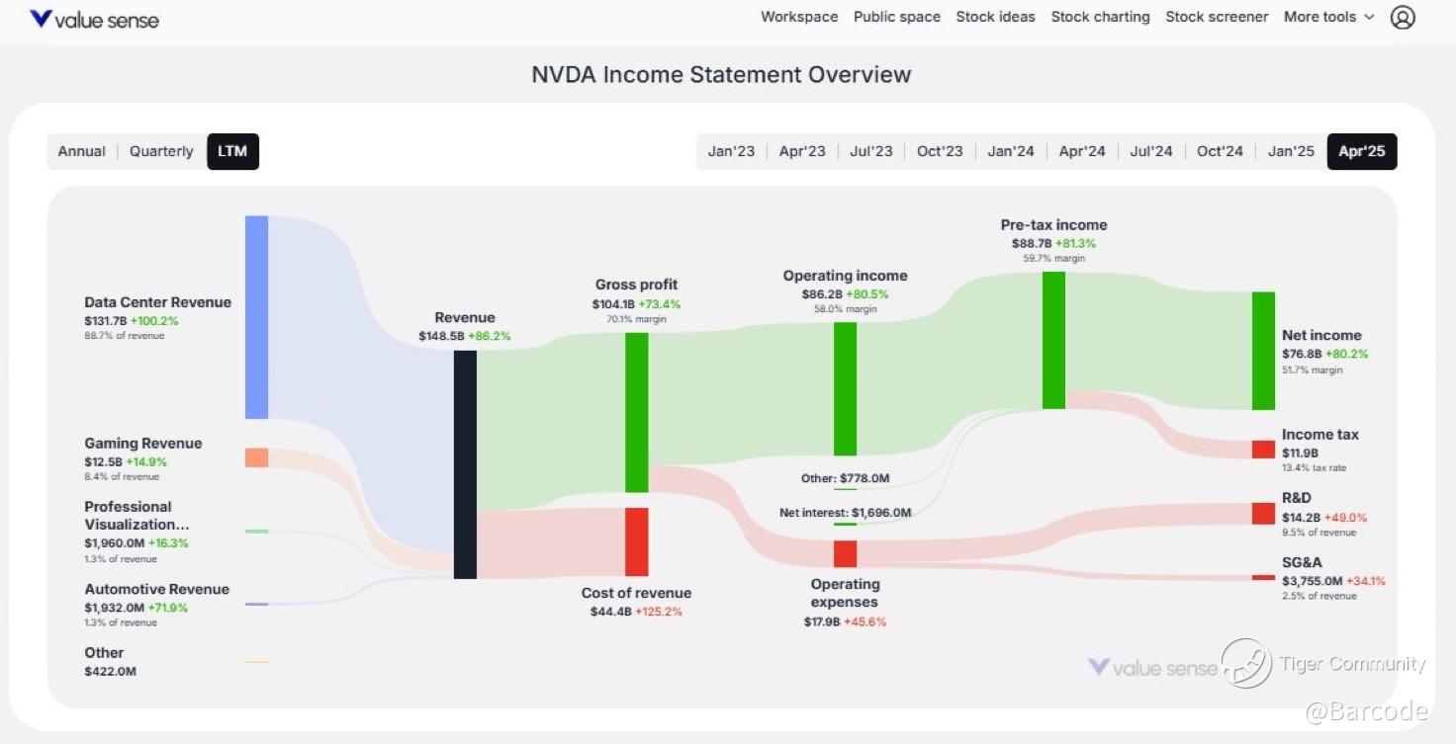Click the red Income tax bar

[1263, 450]
